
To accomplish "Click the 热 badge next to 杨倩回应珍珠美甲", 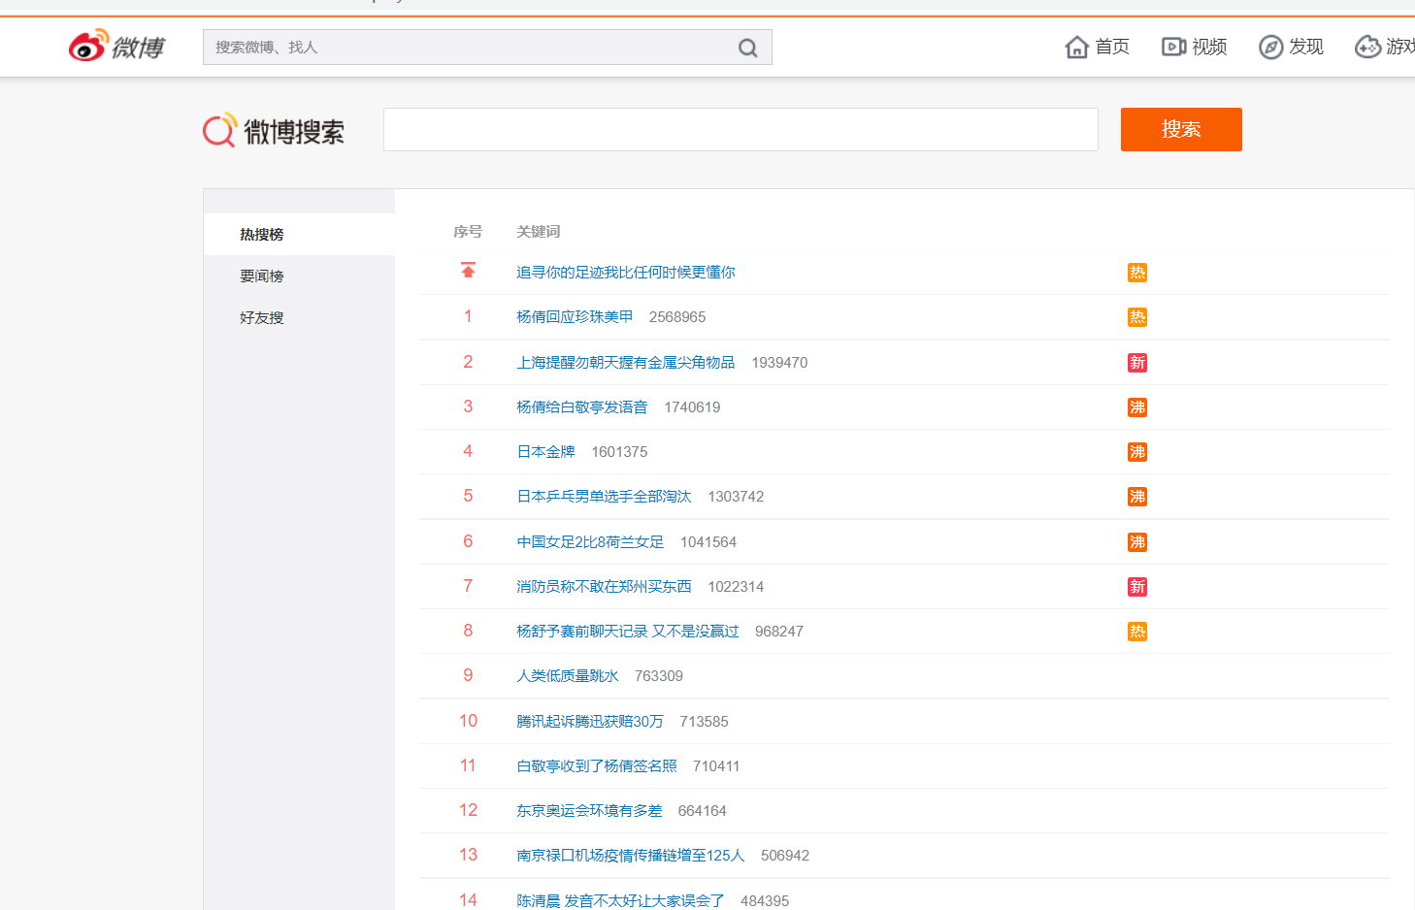I will point(1137,317).
